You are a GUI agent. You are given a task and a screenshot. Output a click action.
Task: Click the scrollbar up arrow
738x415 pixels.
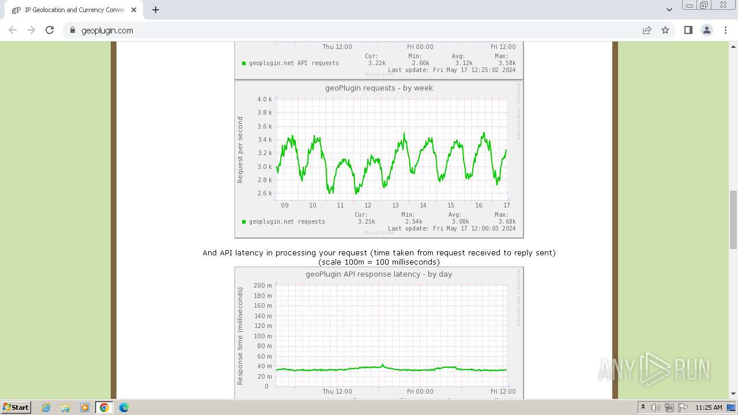click(733, 46)
